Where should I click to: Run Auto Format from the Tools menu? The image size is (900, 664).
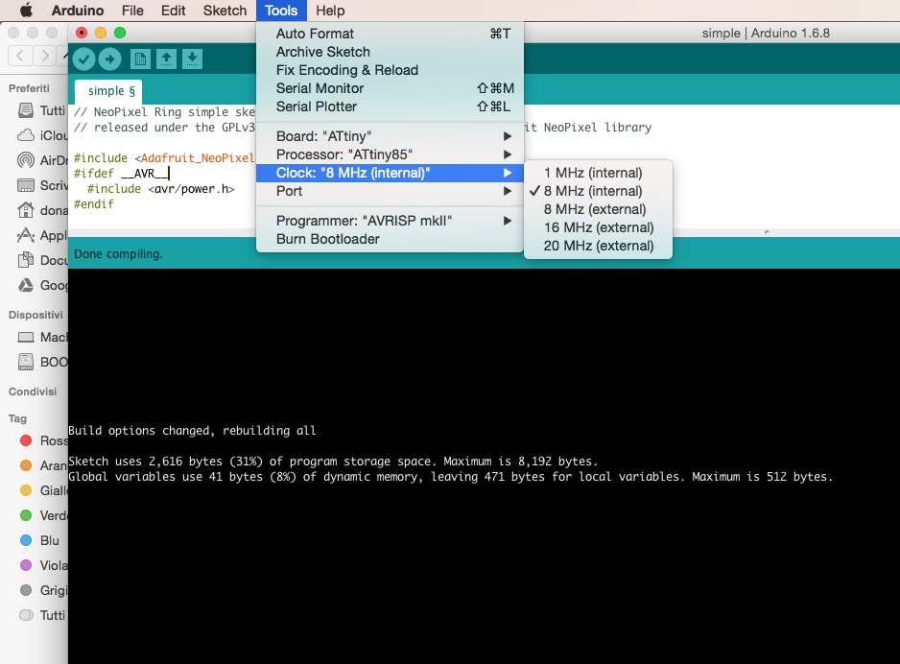point(390,34)
